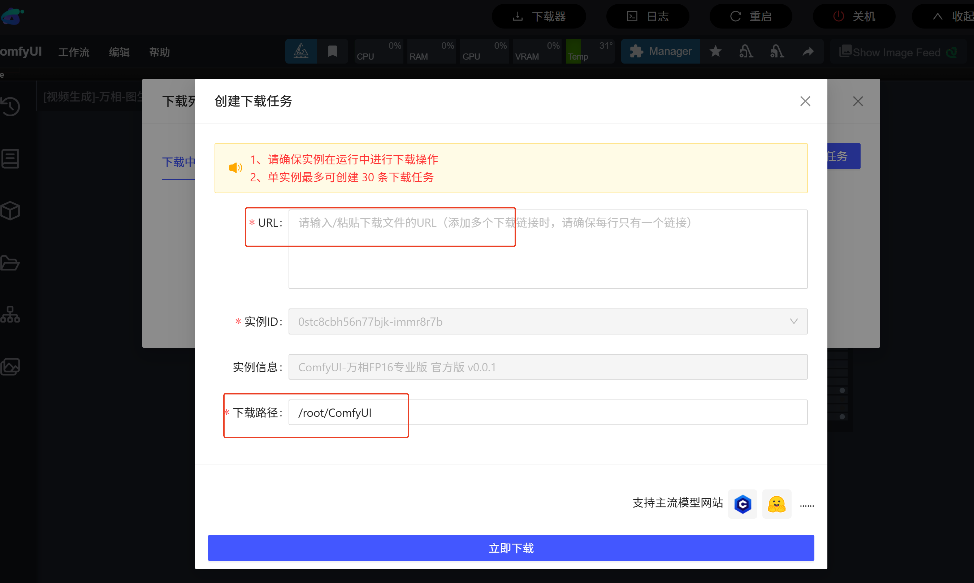
Task: Click the Hugging Face emoji icon
Action: [x=776, y=504]
